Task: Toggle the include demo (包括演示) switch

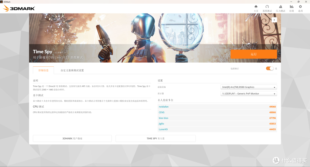Action: [270, 68]
